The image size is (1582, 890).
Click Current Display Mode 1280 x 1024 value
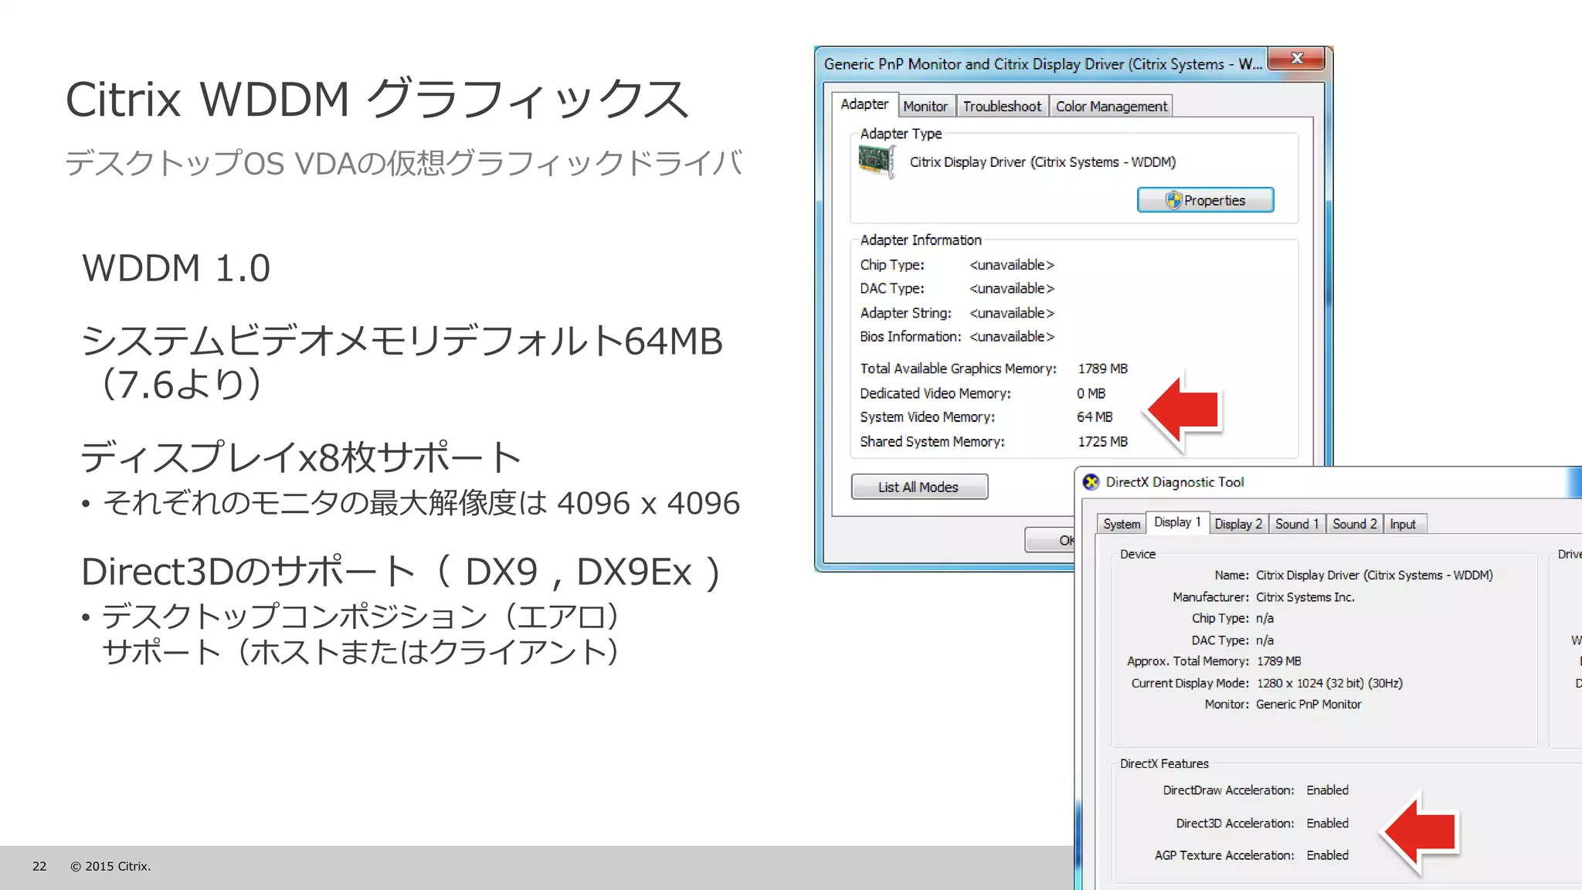1329,683
